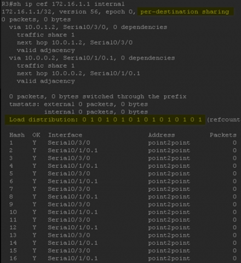Viewport: 241px width, 263px height.
Task: Click Serial0/1/0.1 in hash row 16
Action: (73, 258)
